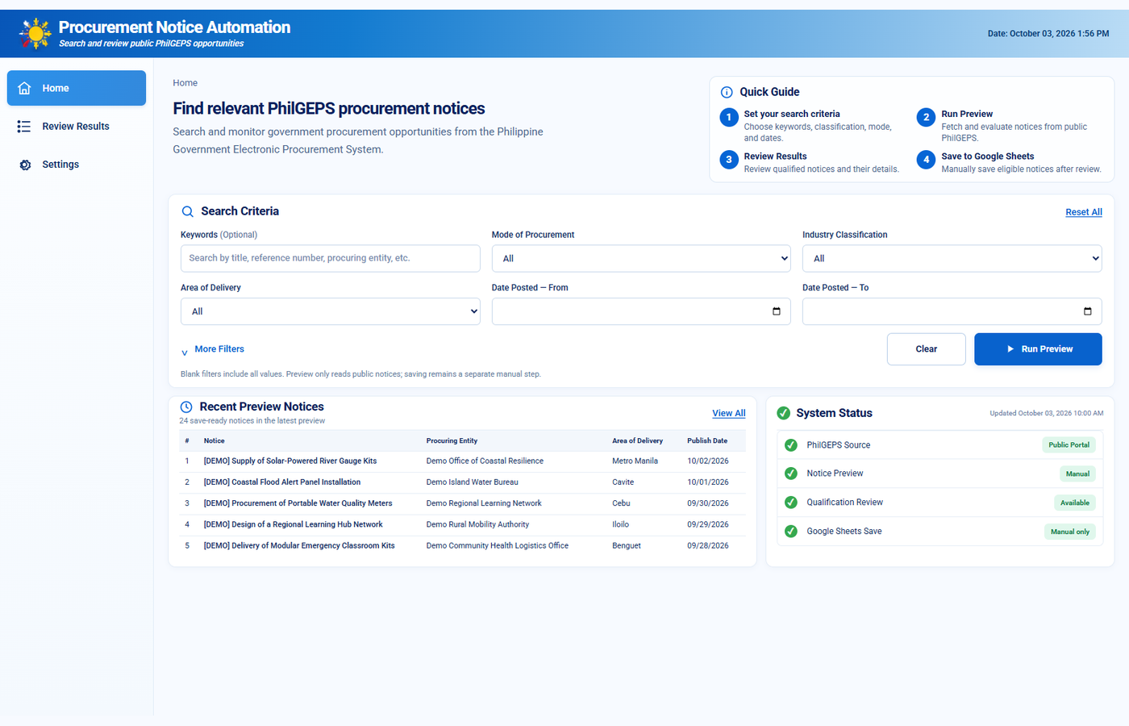Click the sun logo in the header
The height and width of the screenshot is (726, 1129).
pyautogui.click(x=35, y=33)
